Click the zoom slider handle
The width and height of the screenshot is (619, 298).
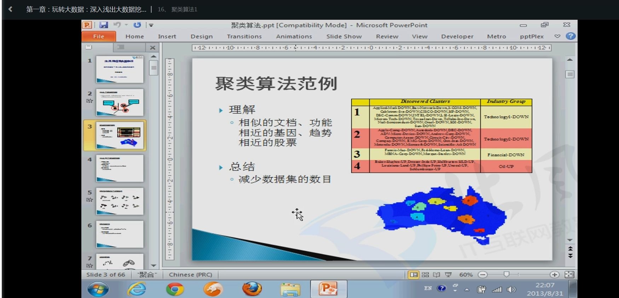click(x=507, y=274)
